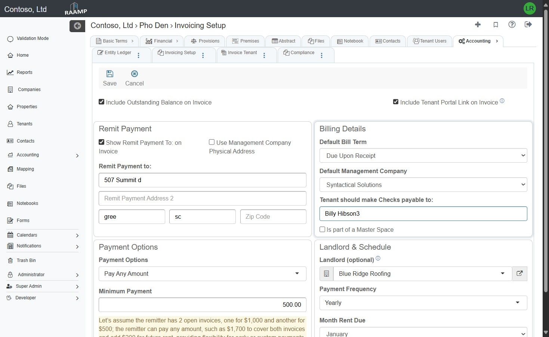Click the Remit Payment Address 2 field
This screenshot has height=337, width=549.
point(202,198)
